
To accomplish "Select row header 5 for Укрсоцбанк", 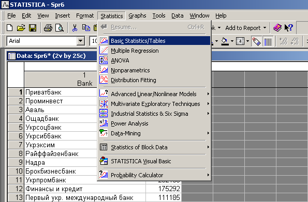I will click(16, 127).
